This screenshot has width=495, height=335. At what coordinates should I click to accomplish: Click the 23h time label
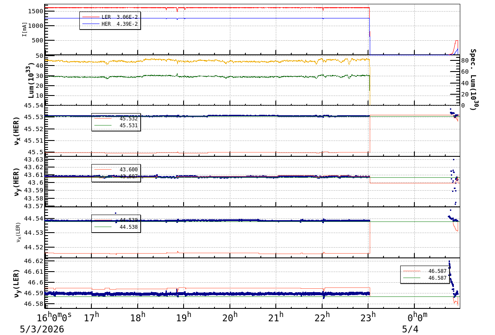click(368, 317)
